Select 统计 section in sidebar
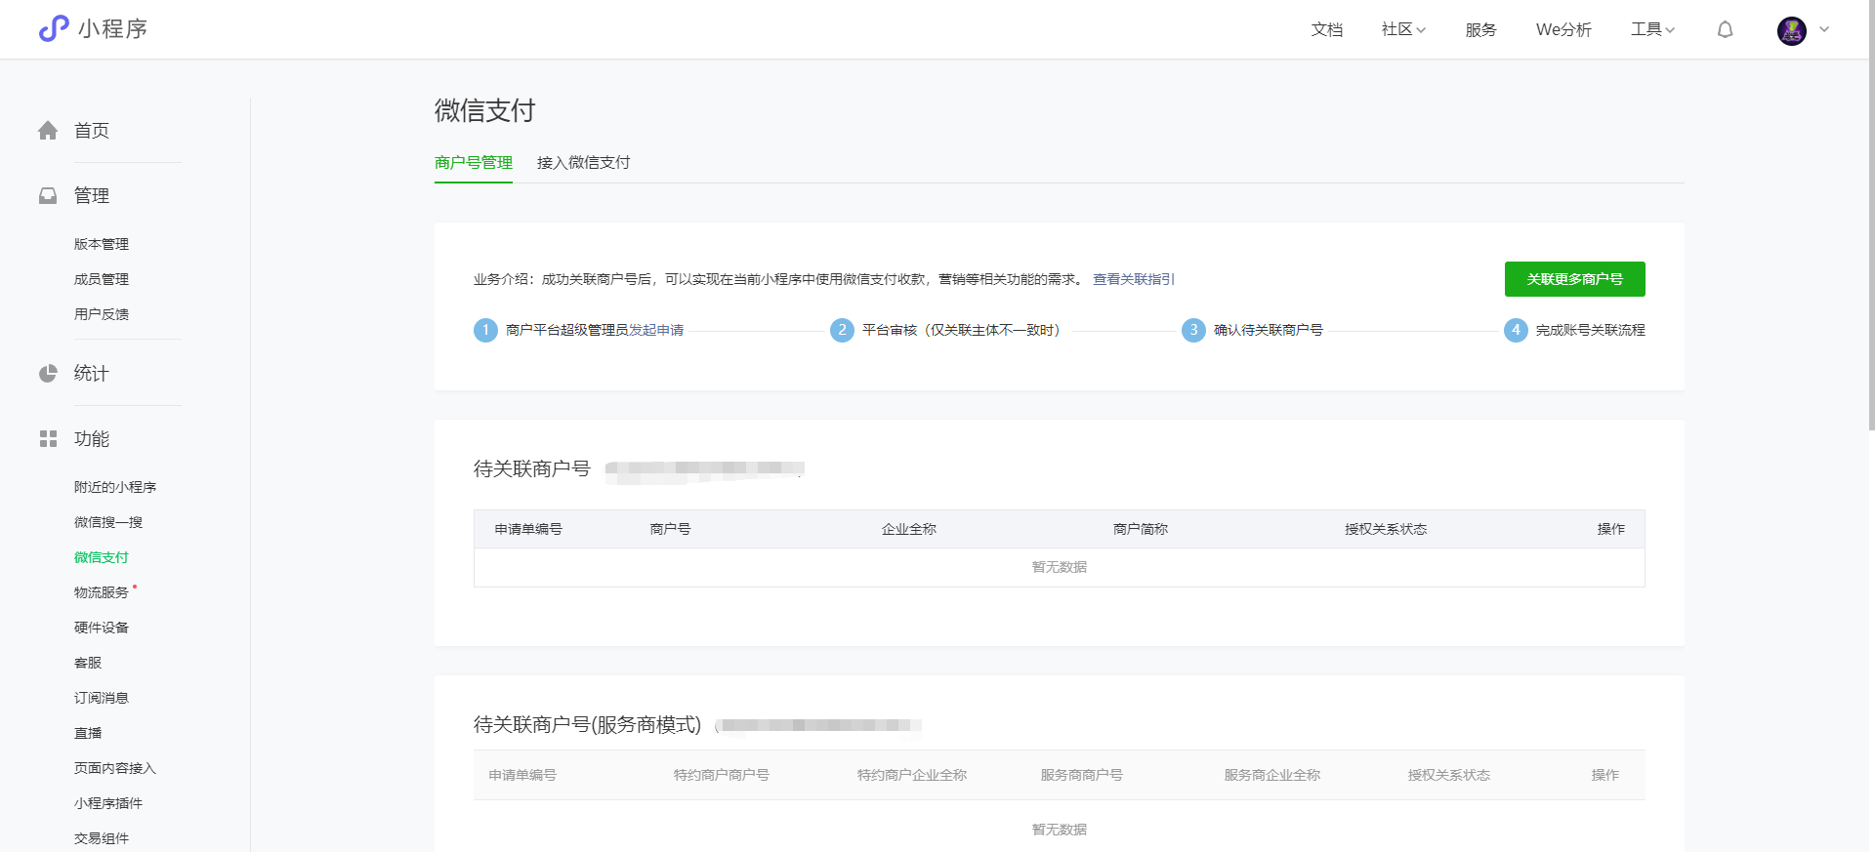1875x852 pixels. point(92,373)
